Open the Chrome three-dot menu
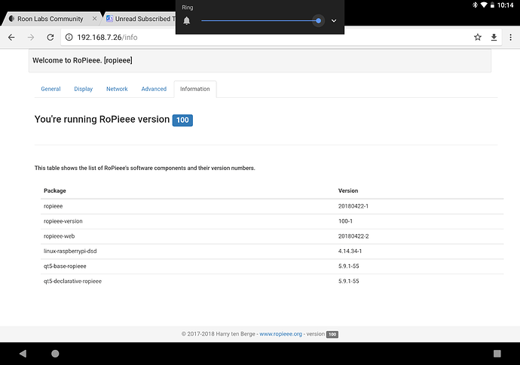This screenshot has height=365, width=520. coord(510,38)
